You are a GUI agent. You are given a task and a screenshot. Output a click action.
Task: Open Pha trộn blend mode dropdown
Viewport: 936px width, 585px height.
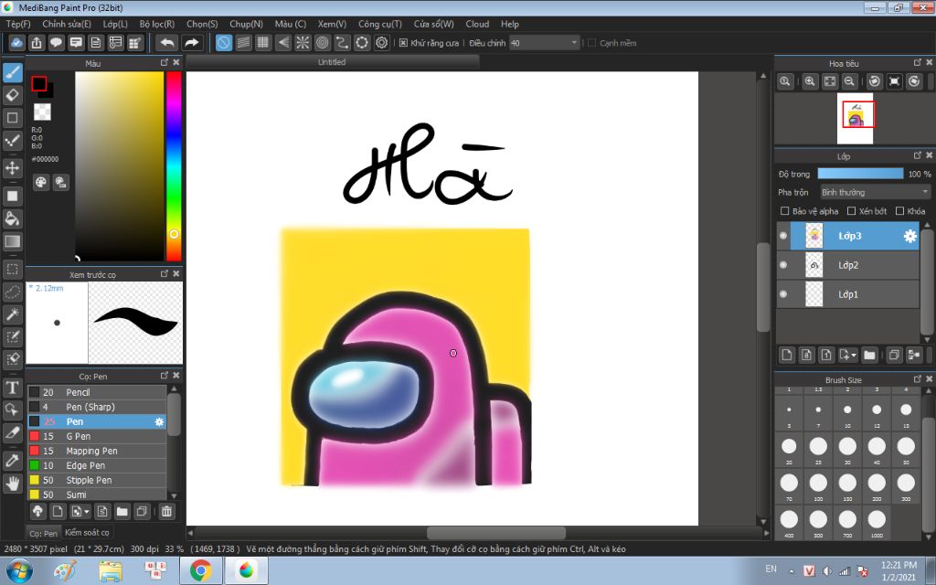pos(875,192)
